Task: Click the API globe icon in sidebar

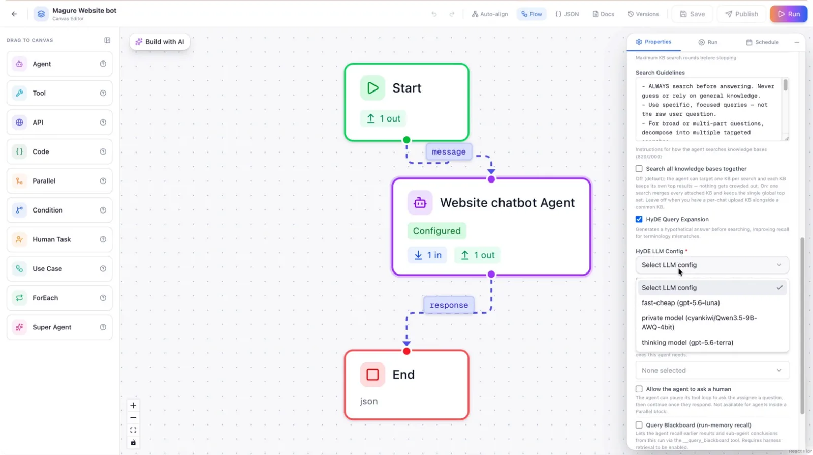Action: point(19,123)
